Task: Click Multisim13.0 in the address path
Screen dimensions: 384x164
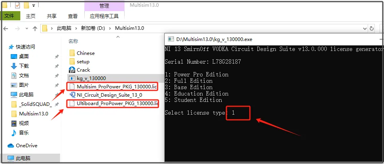Action: click(130, 28)
